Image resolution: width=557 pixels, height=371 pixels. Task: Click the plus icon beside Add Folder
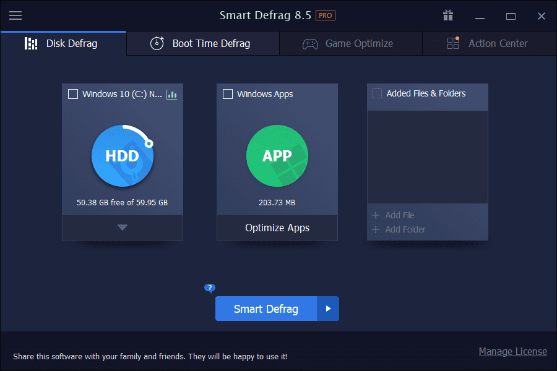(x=376, y=229)
